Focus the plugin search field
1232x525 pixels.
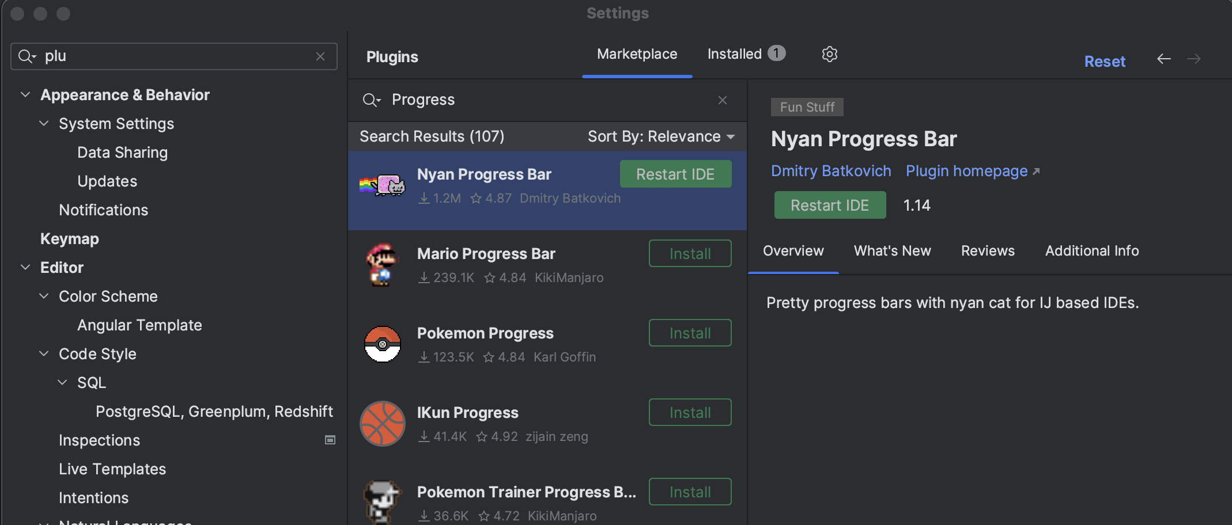tap(547, 100)
